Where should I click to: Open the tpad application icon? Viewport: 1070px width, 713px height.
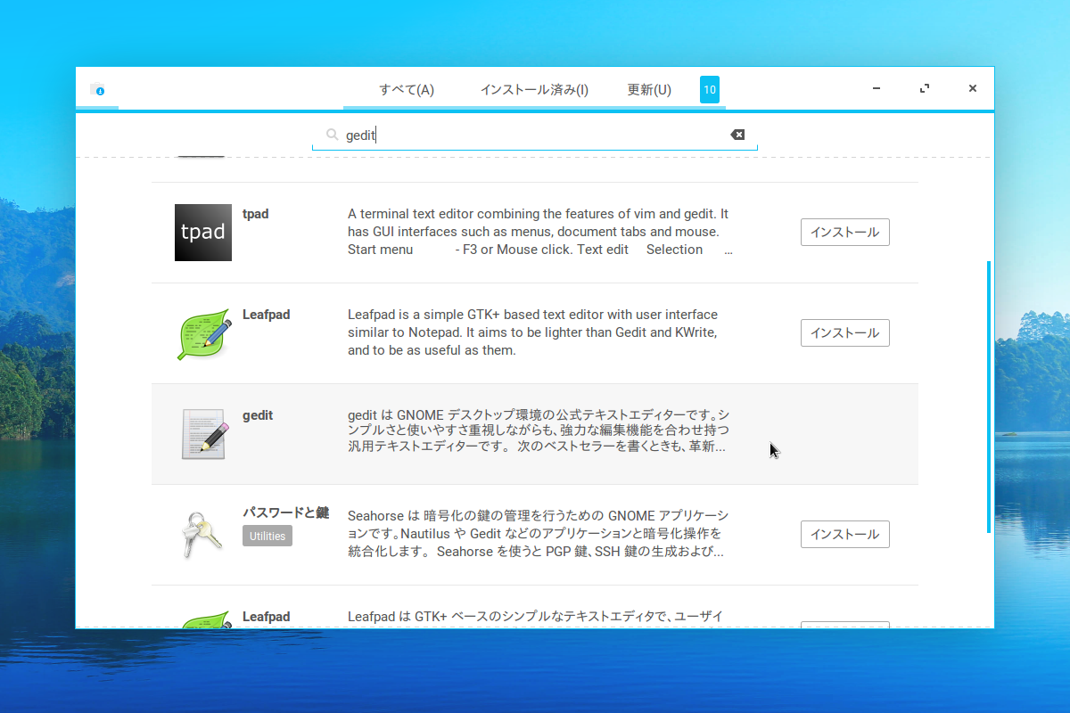(x=203, y=233)
